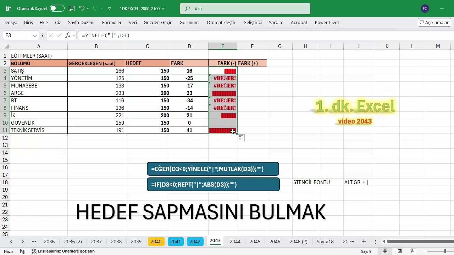Click the Açıklamalar comments button
This screenshot has height=255, width=454.
pyautogui.click(x=434, y=22)
